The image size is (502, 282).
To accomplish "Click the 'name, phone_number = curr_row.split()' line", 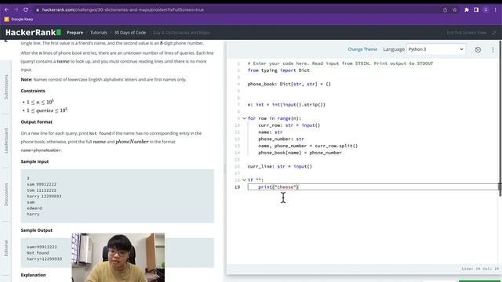I will coord(308,146).
